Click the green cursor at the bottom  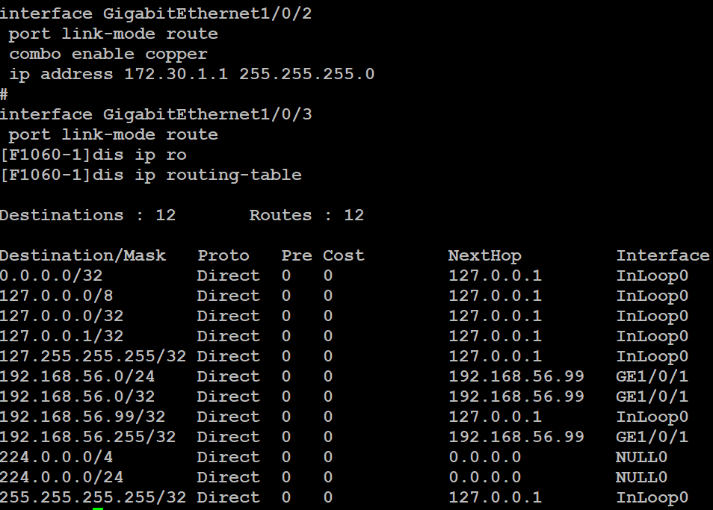[x=97, y=509]
